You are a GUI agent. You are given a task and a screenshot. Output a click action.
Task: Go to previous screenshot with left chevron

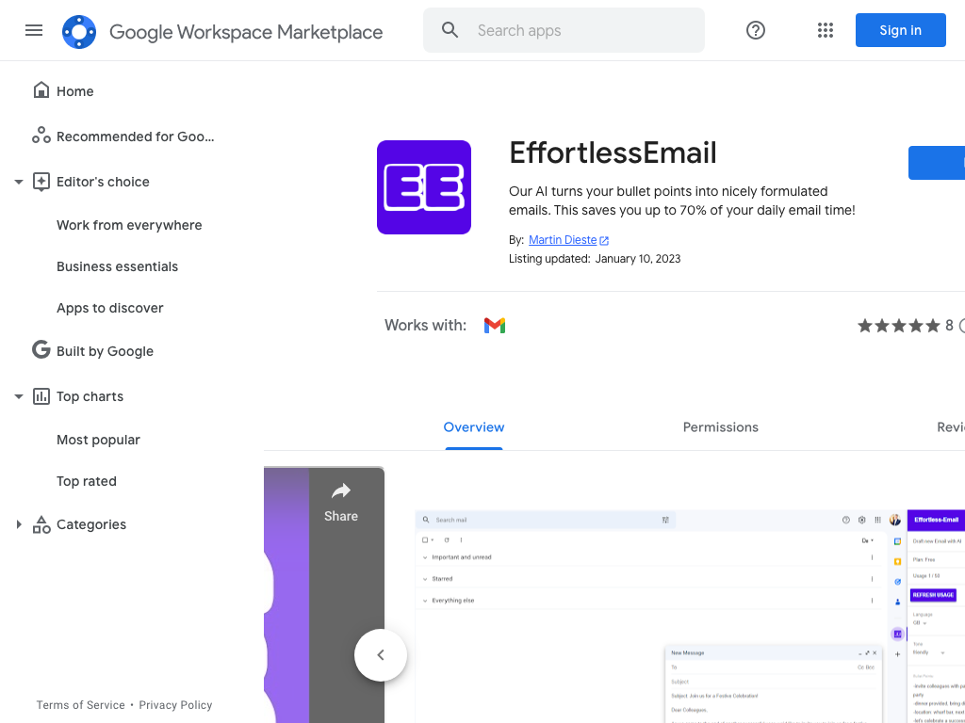point(381,655)
